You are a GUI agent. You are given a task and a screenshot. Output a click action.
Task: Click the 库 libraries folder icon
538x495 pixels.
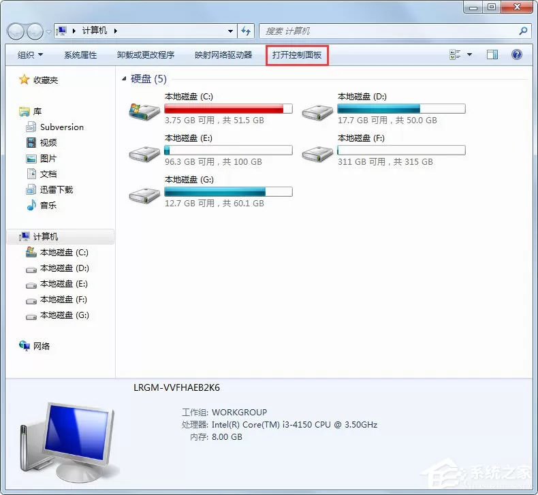25,111
